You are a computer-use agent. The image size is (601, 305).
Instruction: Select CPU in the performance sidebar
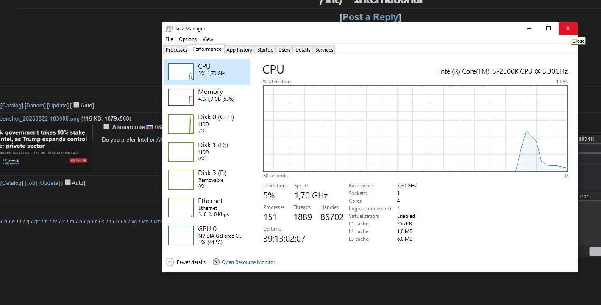click(207, 72)
